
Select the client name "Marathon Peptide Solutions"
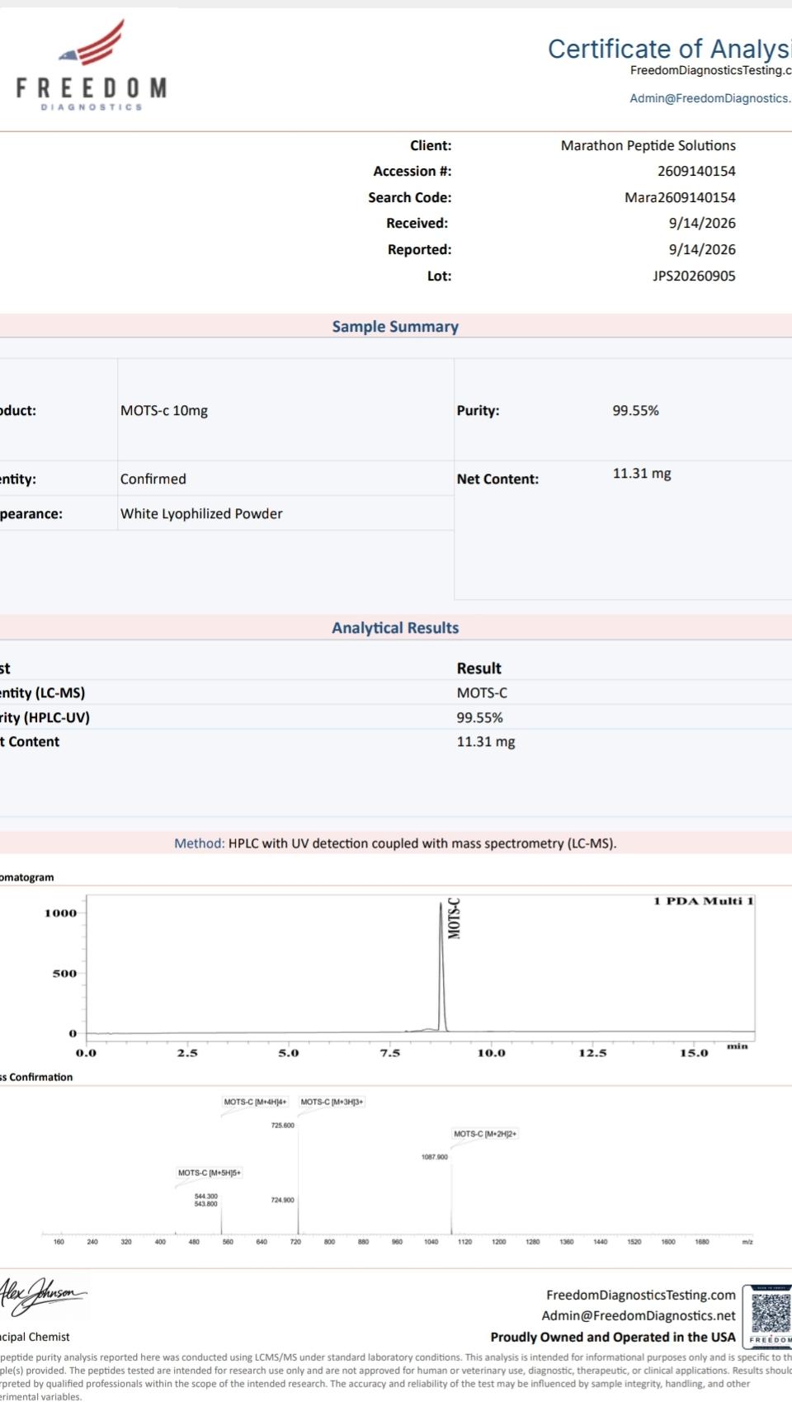tap(648, 145)
